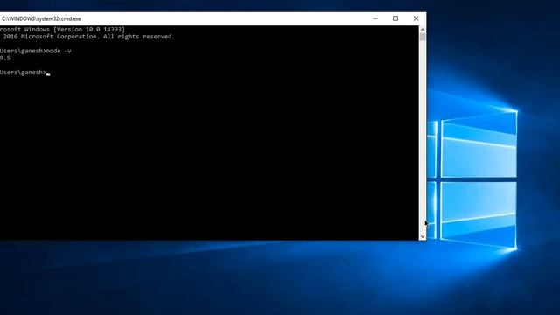Click the 'node -v' command line

pos(36,51)
